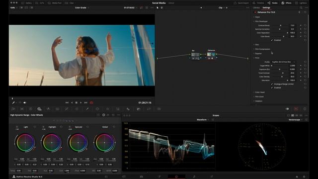The width and height of the screenshot is (318, 179).
Task: Show Info palette icon at right
Action: (x=305, y=109)
